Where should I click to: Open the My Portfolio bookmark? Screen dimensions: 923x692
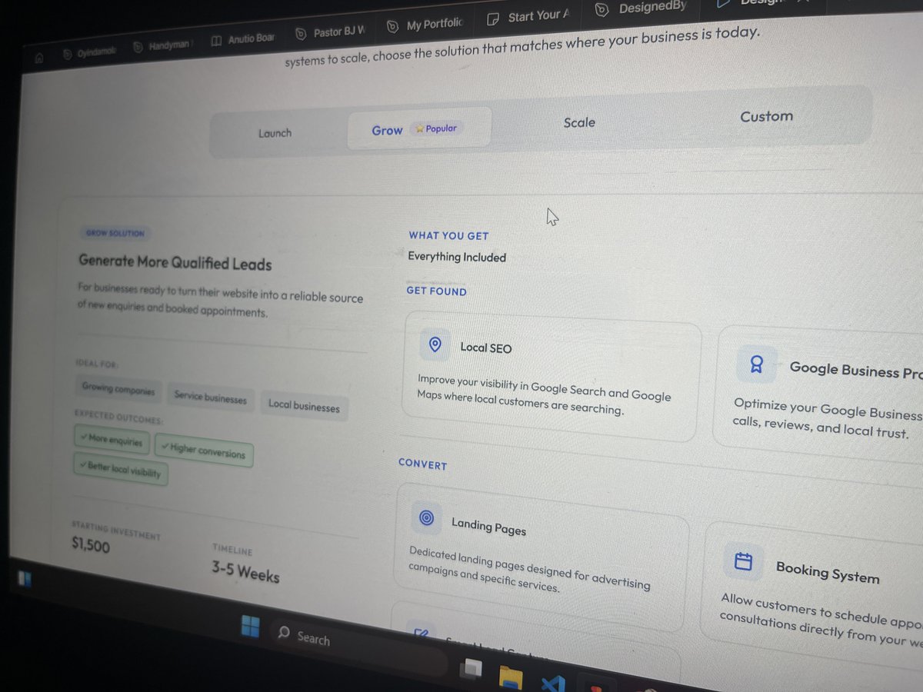(x=425, y=25)
